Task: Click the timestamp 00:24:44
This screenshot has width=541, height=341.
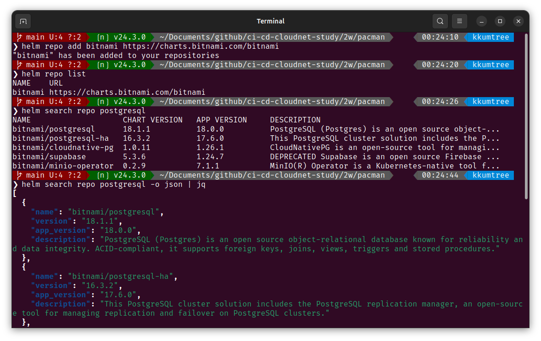Action: click(440, 175)
